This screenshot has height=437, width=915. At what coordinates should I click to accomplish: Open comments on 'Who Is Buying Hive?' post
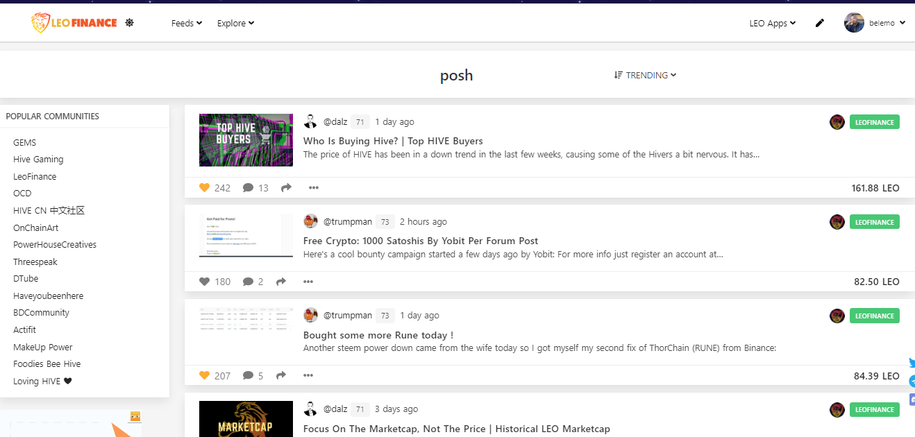coord(248,187)
